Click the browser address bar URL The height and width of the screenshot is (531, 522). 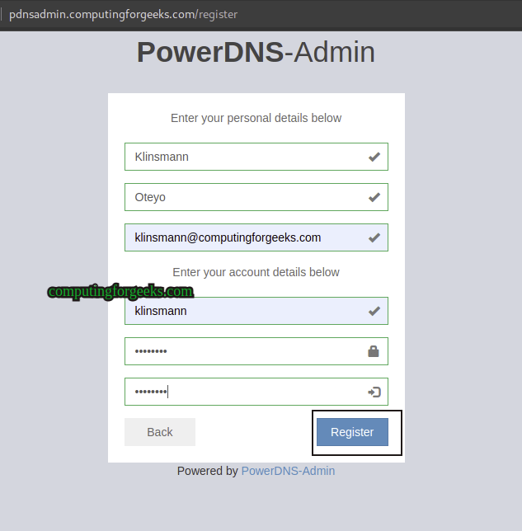tap(124, 15)
